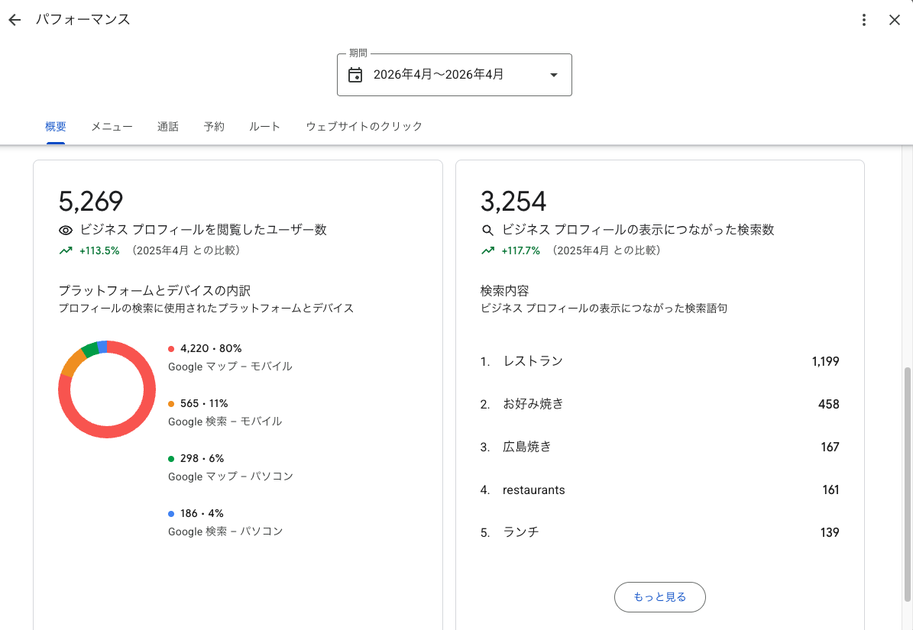
Task: Select the 概要 tab
Action: point(56,126)
